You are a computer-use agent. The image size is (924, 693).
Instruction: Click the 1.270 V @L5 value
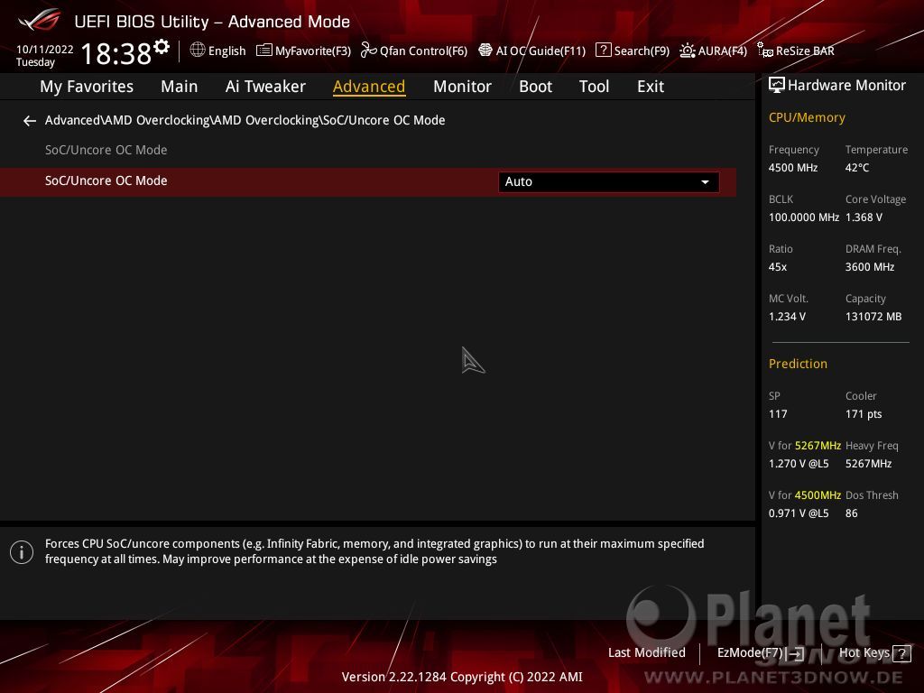coord(799,464)
